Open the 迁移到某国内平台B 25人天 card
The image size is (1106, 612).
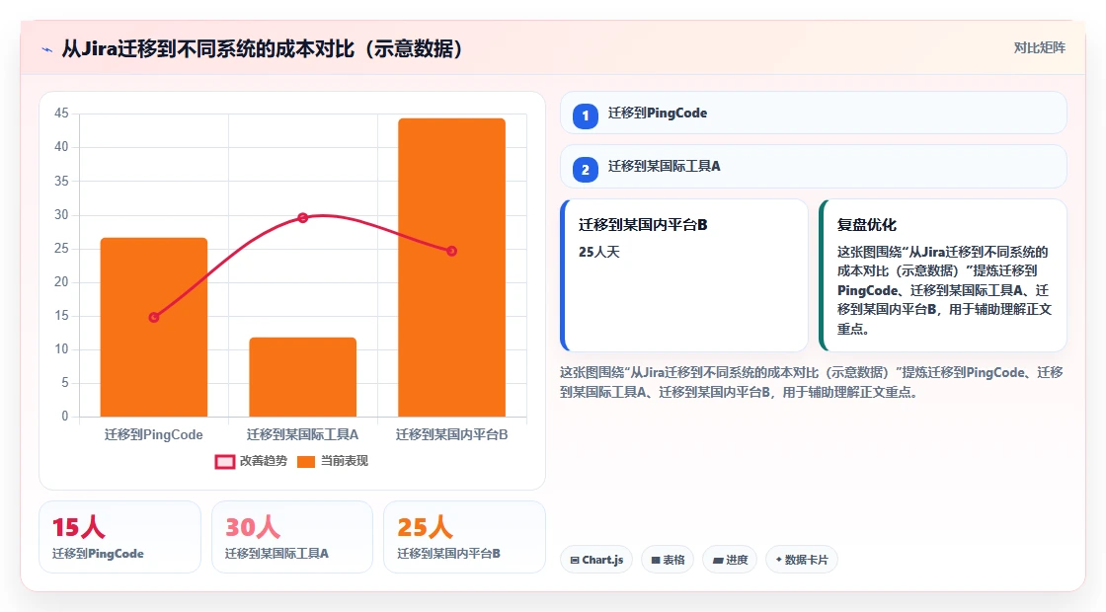click(x=684, y=275)
